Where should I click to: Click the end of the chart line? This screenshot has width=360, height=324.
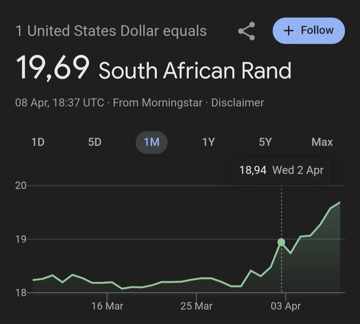(340, 202)
